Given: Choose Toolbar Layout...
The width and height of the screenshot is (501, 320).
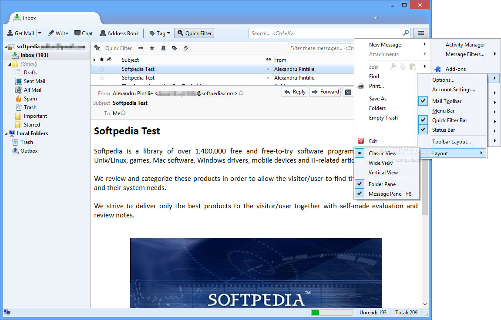Looking at the screenshot, I should (452, 141).
